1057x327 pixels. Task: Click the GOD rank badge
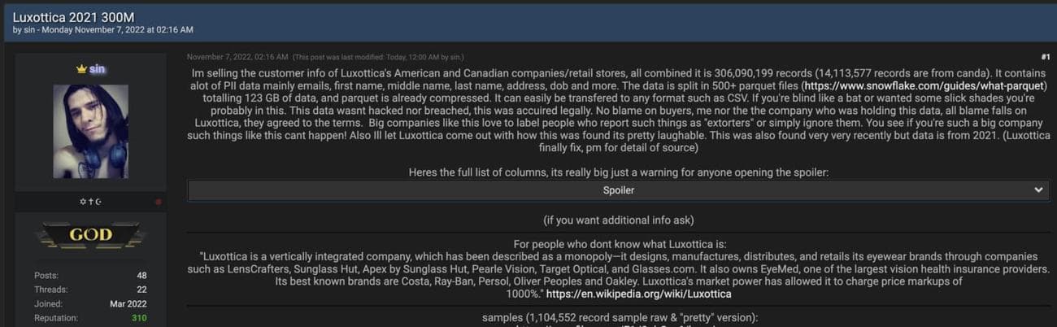tap(90, 235)
